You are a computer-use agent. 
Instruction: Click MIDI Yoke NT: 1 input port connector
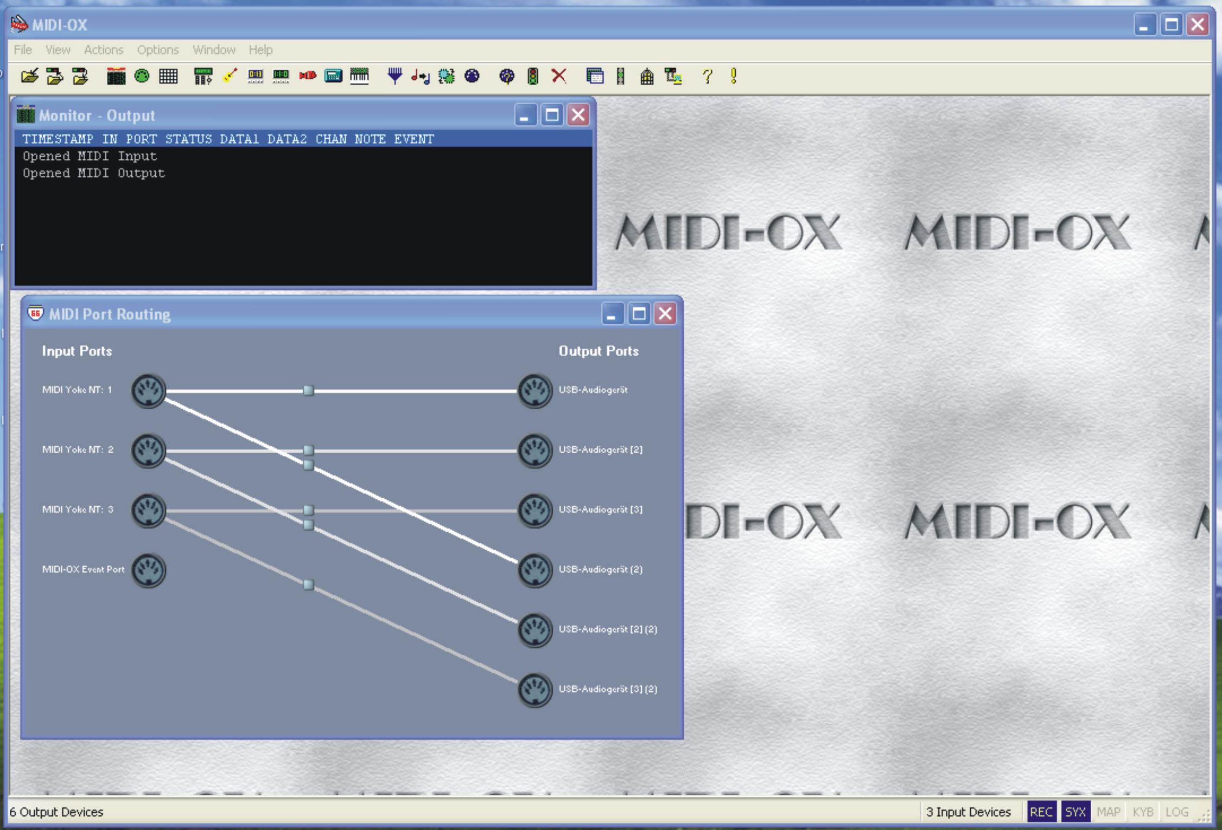[148, 390]
